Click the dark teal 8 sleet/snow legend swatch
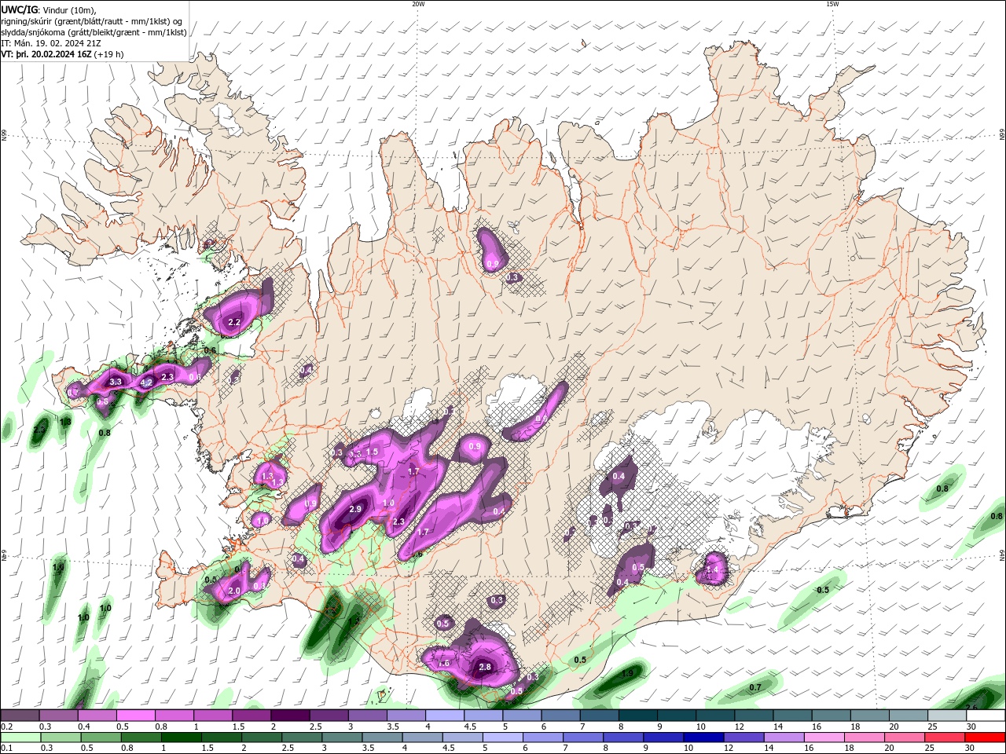This screenshot has width=1006, height=754. 637,716
